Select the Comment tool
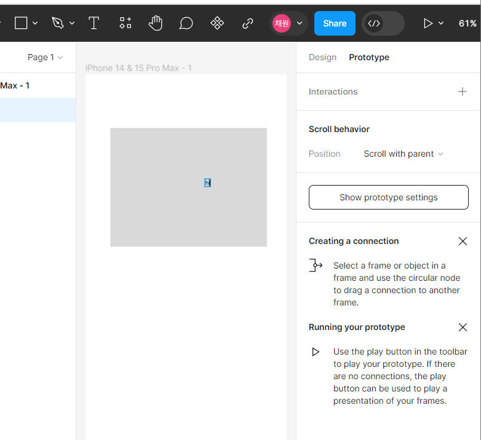The height and width of the screenshot is (440, 481). click(186, 23)
